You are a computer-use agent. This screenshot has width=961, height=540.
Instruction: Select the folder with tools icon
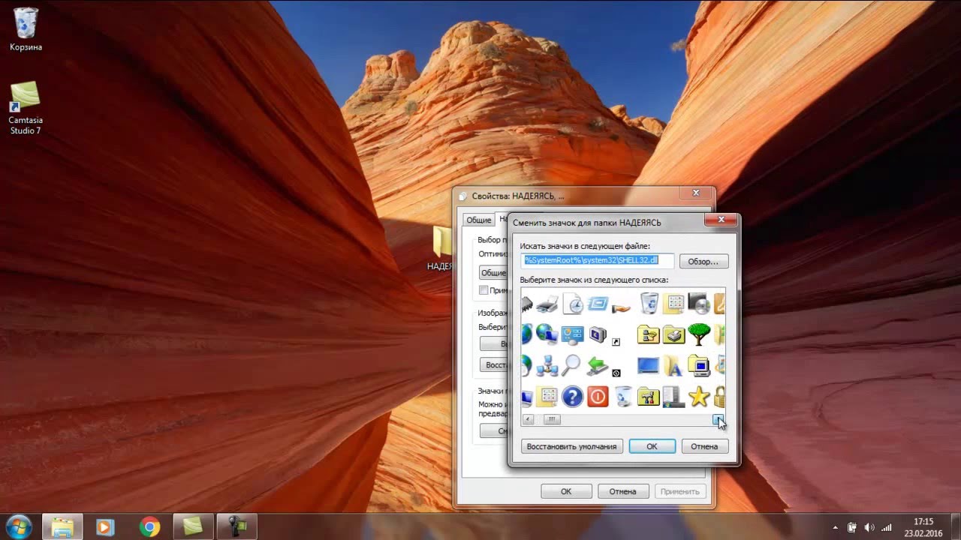pyautogui.click(x=649, y=396)
